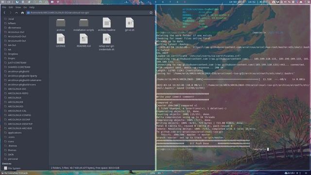Open .themes bookmark in the sidebar

12,146
